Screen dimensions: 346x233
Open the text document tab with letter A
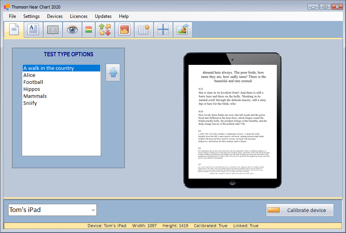pos(33,30)
